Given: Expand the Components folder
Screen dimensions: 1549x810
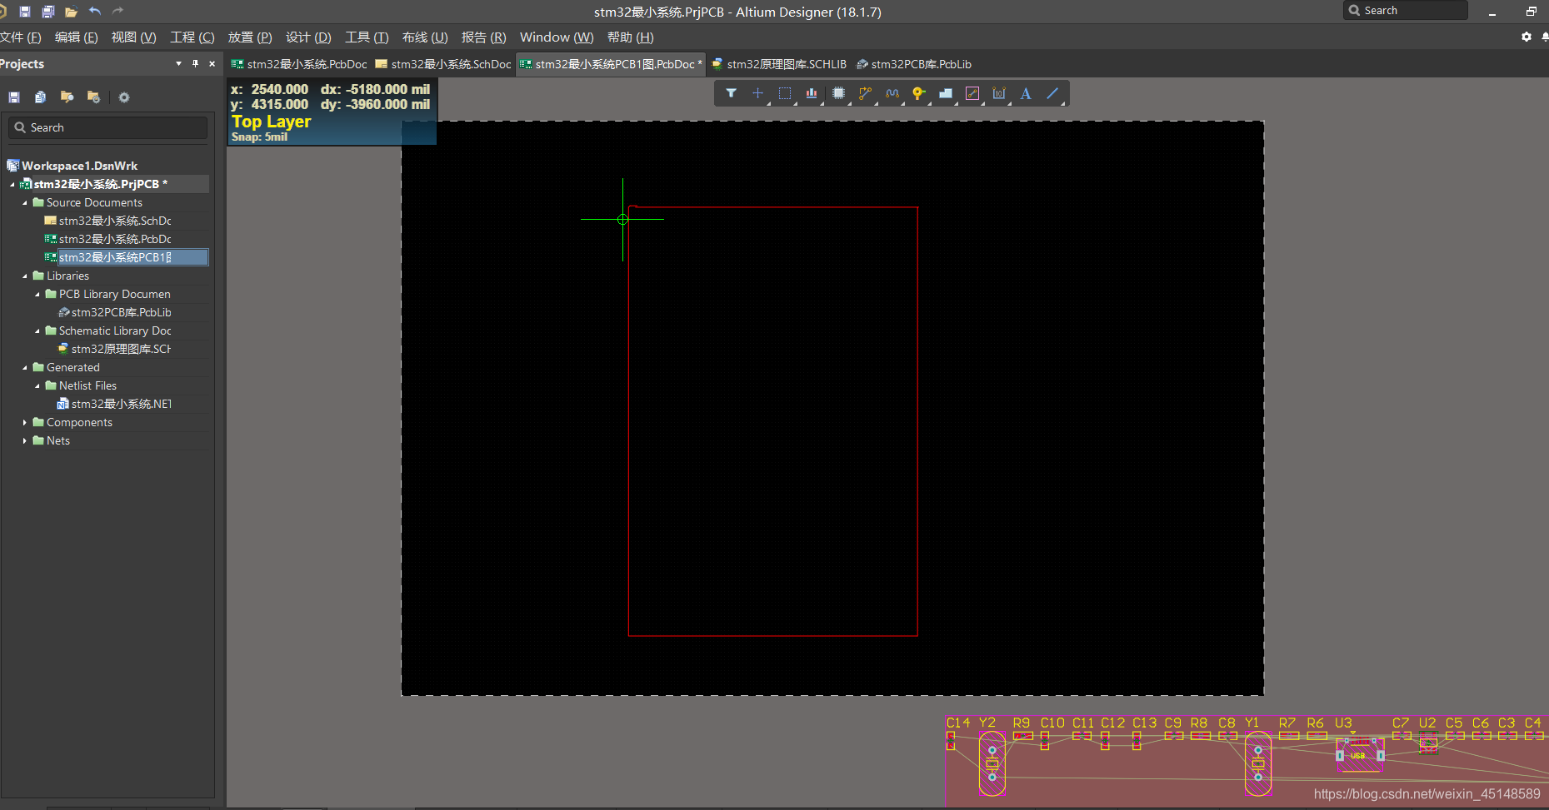Looking at the screenshot, I should (x=25, y=422).
